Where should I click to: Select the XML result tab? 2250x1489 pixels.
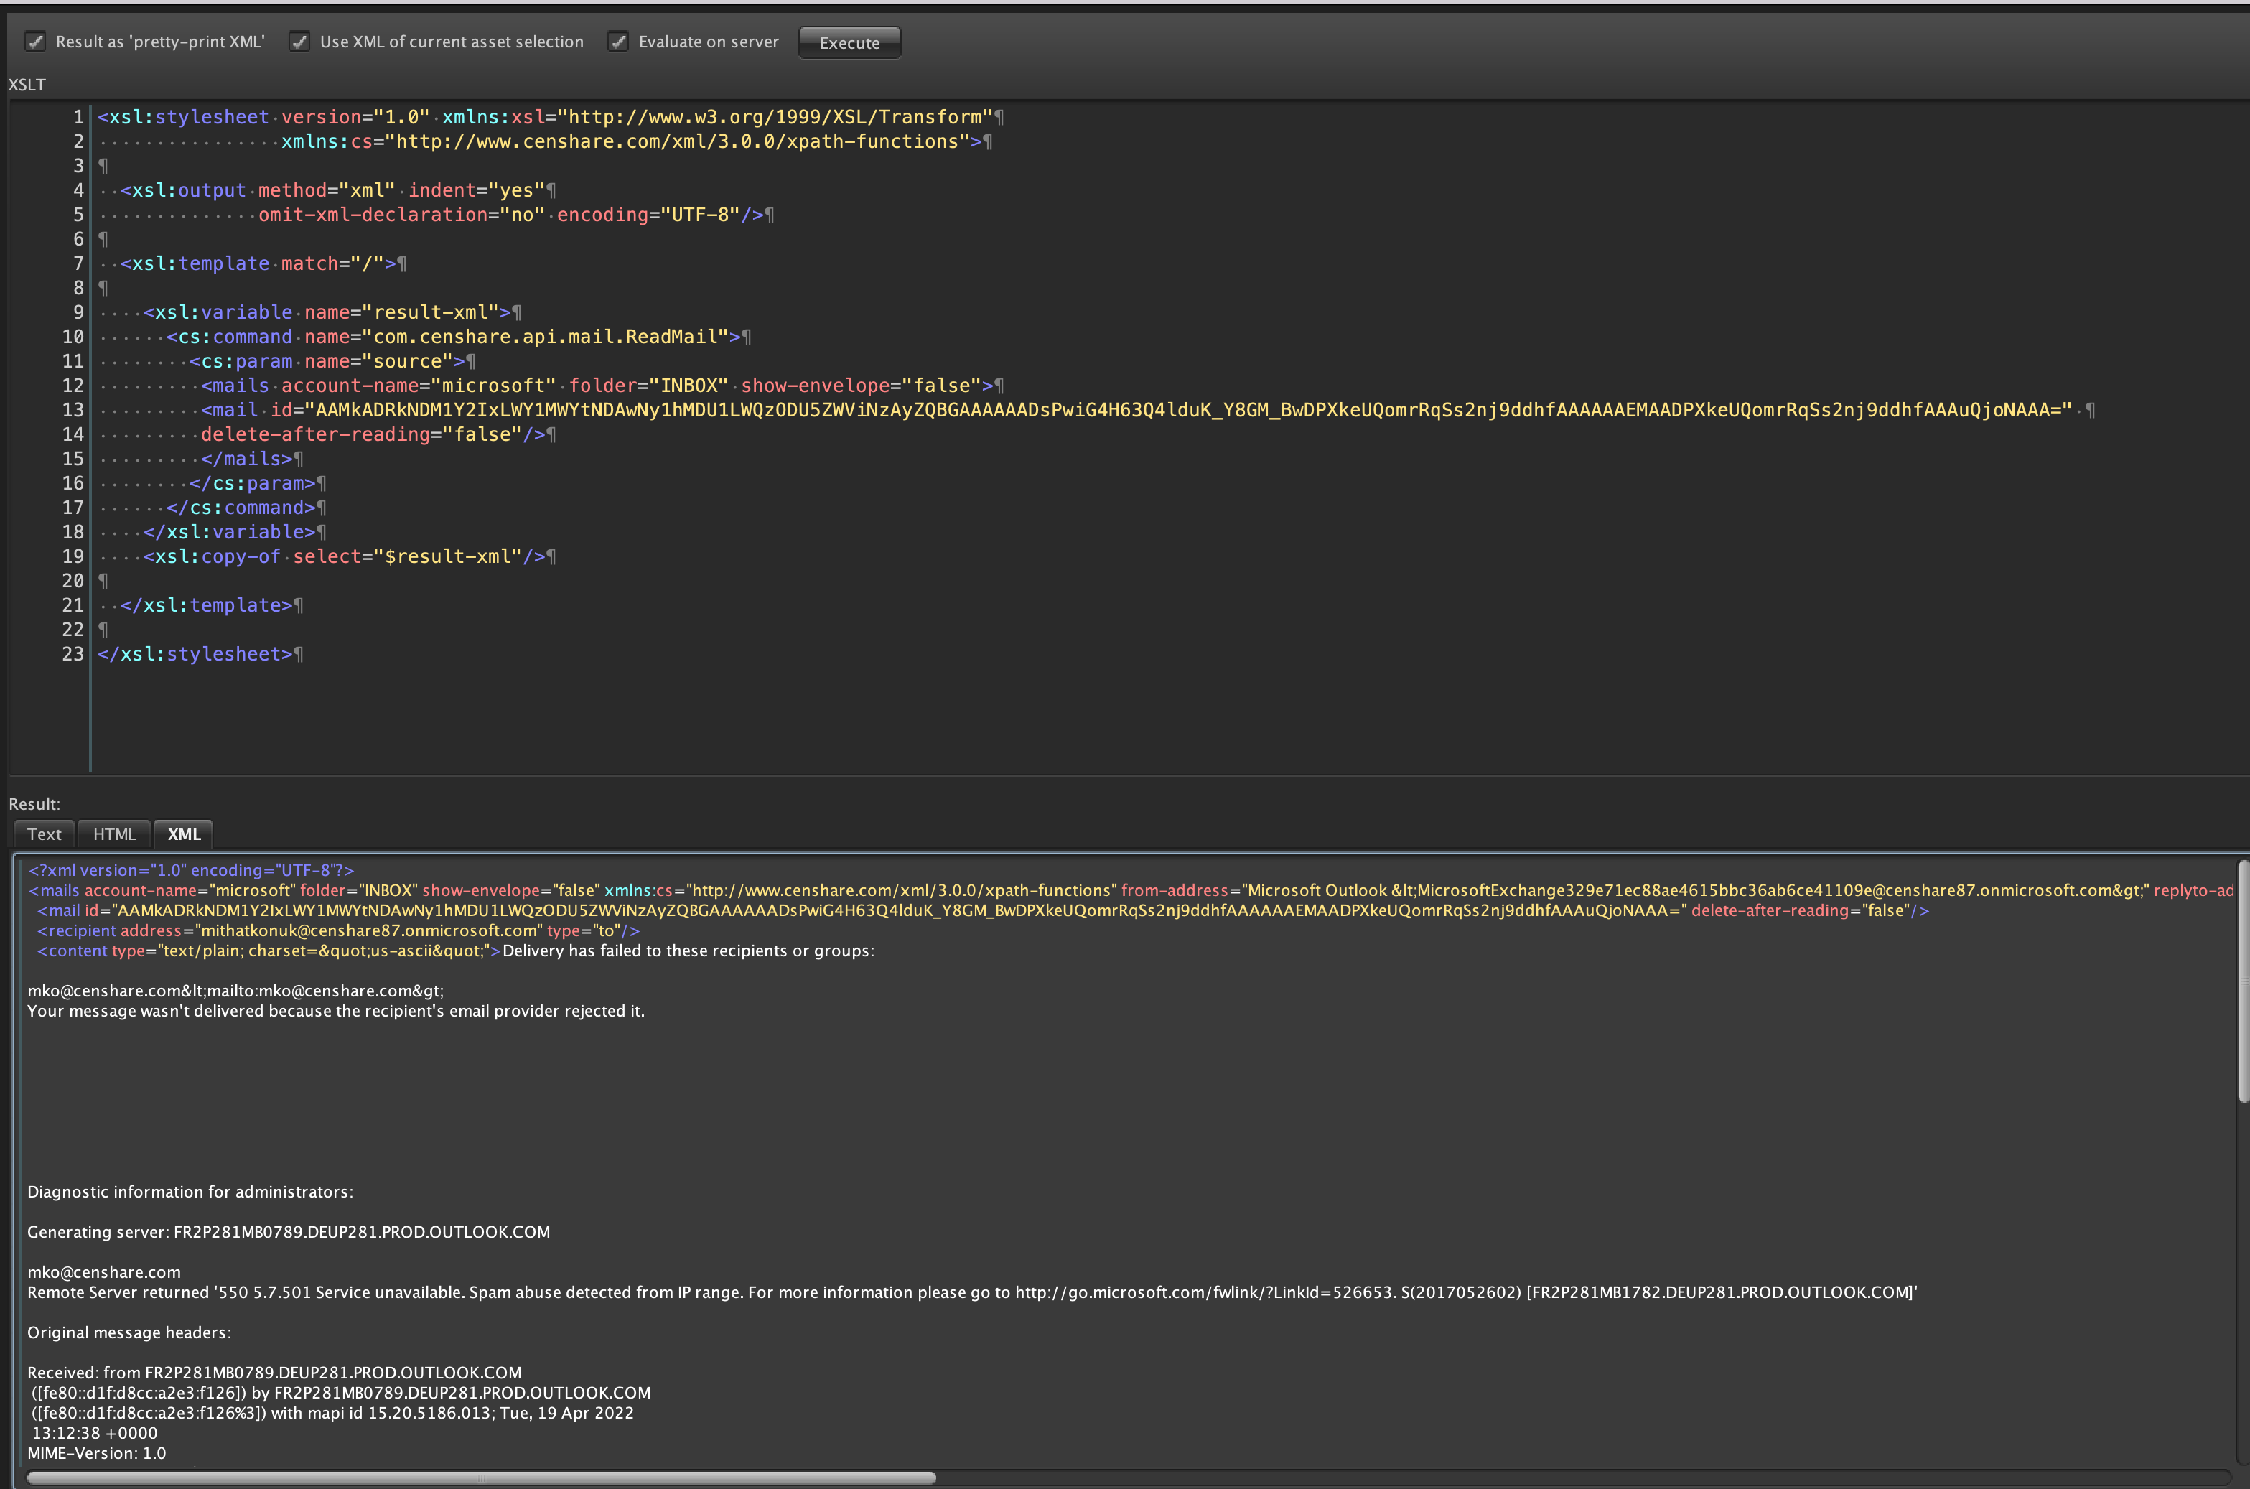click(182, 834)
